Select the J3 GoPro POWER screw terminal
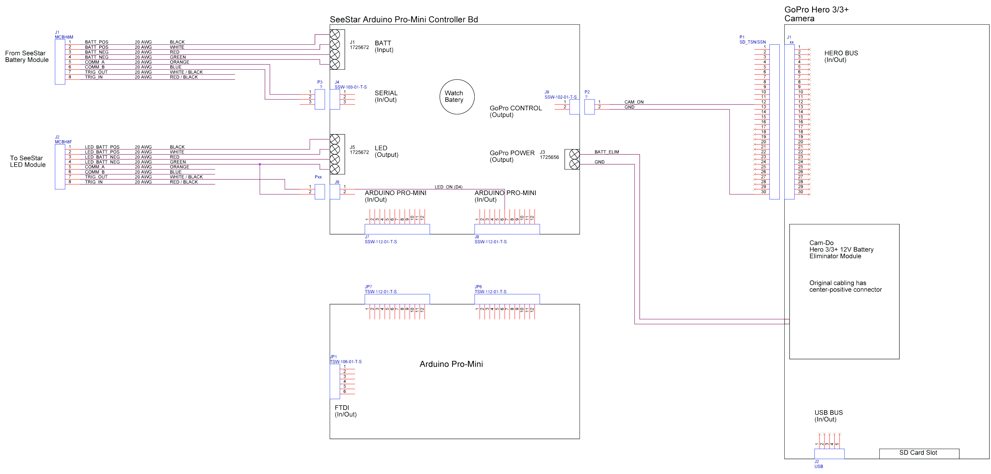 click(572, 159)
